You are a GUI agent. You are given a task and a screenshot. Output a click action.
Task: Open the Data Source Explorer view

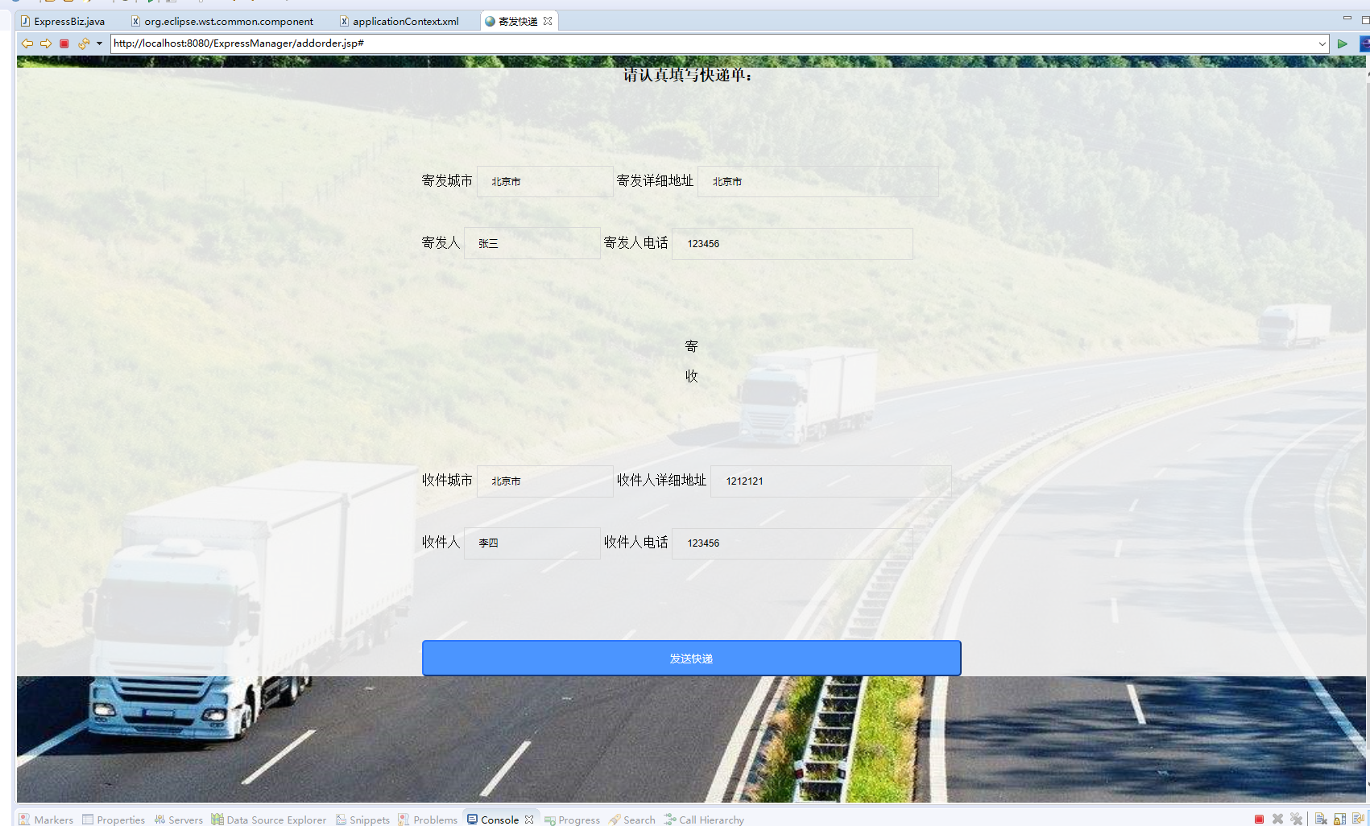(276, 820)
